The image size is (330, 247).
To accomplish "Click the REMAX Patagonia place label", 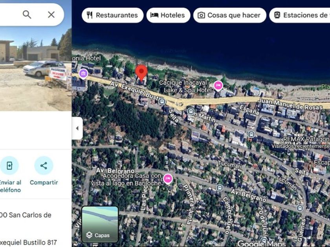I will pyautogui.click(x=306, y=139).
